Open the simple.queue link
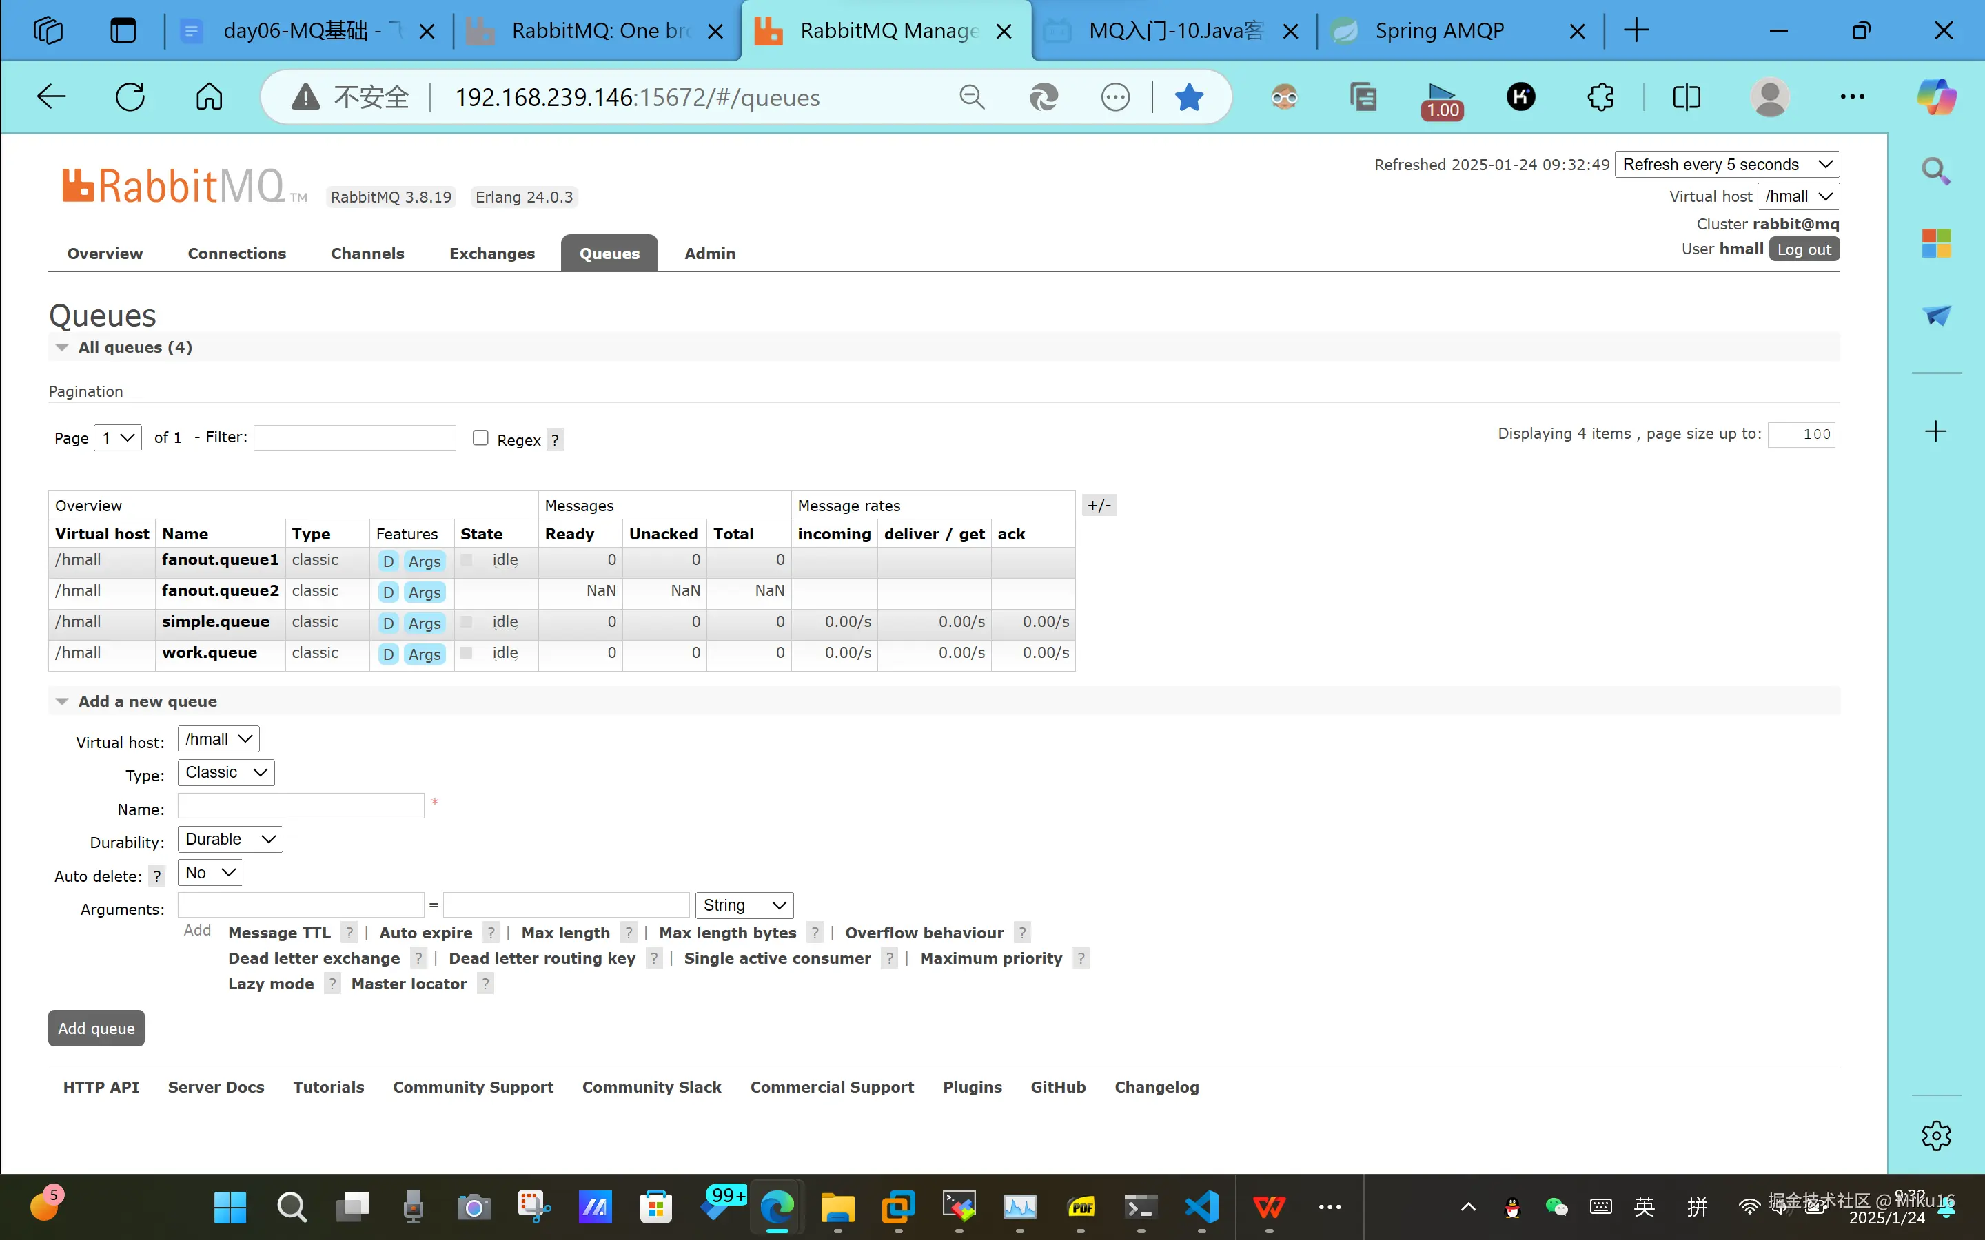 coord(216,621)
